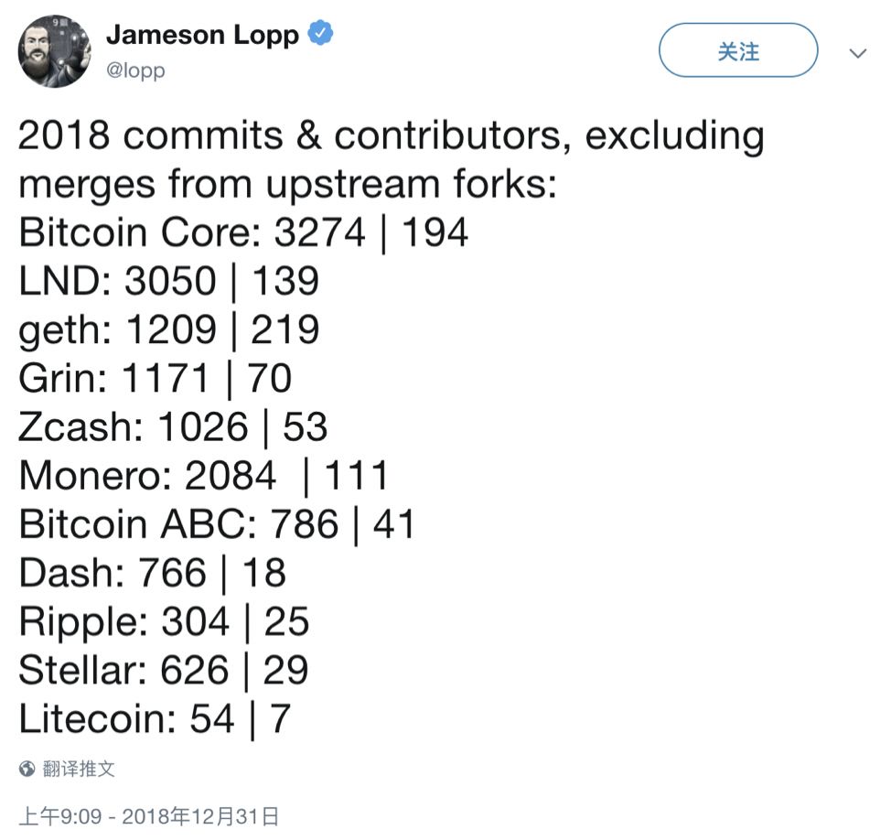Click the Monero: 2084 | 111 line
Screen dimensions: 880x840
tap(204, 476)
